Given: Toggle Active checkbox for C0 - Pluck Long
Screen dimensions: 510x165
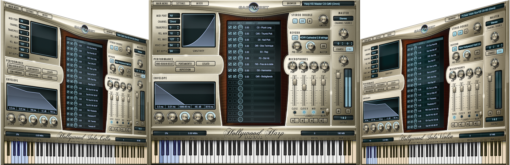Looking at the screenshot, I should (230, 28).
